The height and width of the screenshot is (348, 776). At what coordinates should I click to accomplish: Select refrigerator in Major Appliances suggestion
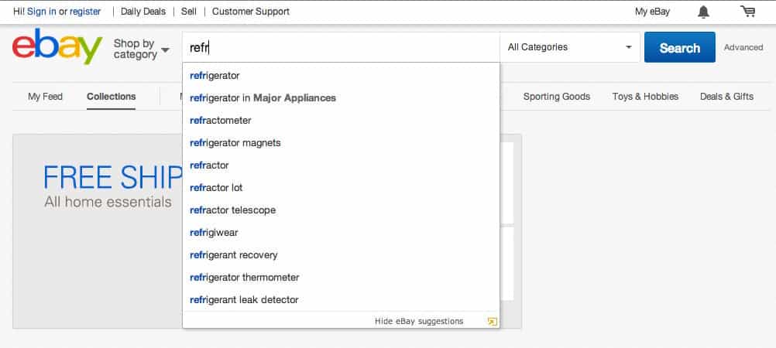[341, 98]
